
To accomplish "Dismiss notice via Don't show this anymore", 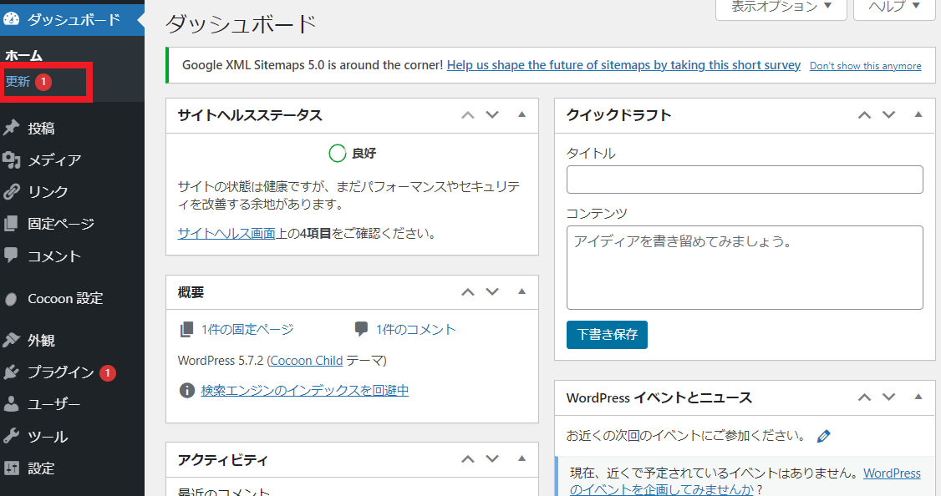I will [x=866, y=66].
